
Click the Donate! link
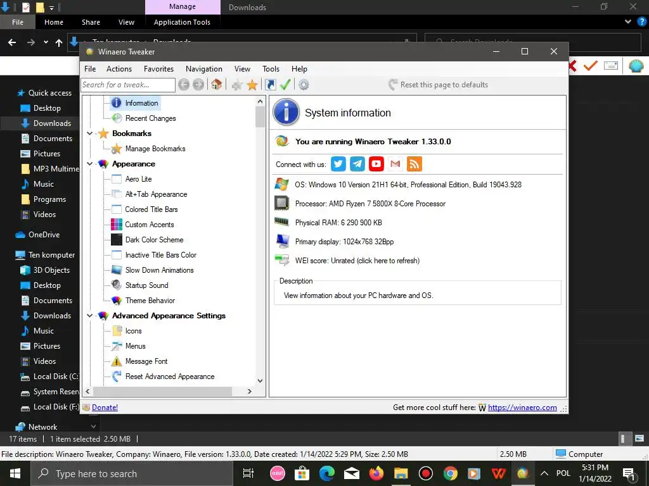[105, 408]
